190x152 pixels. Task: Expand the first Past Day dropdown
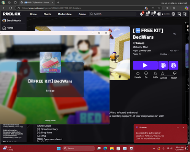click(x=174, y=51)
